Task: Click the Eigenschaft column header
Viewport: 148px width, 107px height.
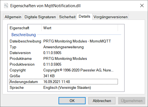Action: coord(25,28)
